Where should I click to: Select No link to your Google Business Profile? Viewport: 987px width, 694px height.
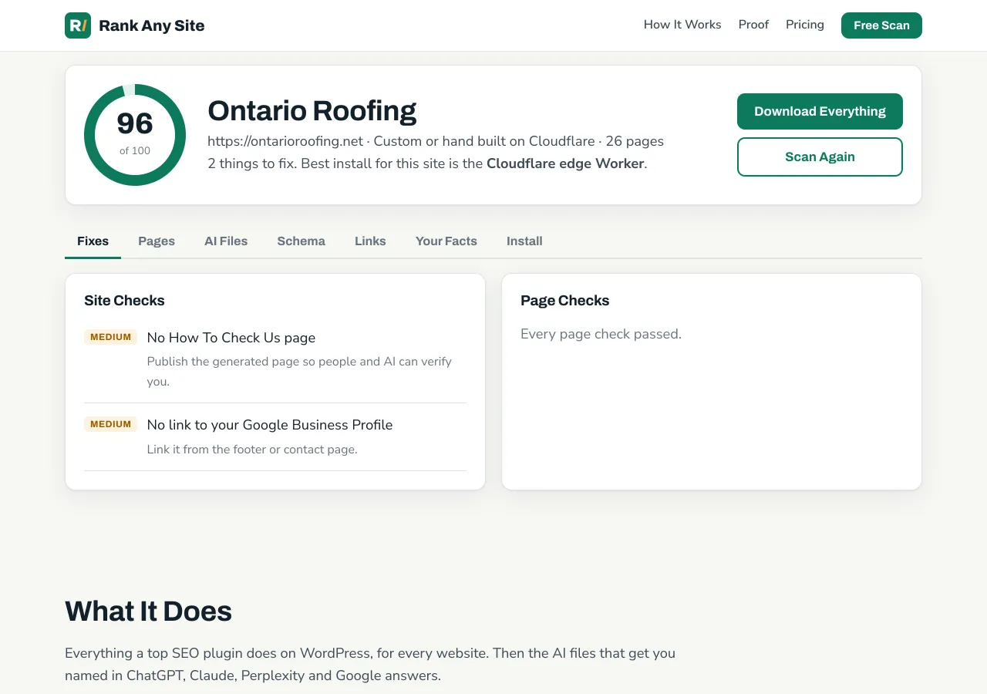pos(270,425)
